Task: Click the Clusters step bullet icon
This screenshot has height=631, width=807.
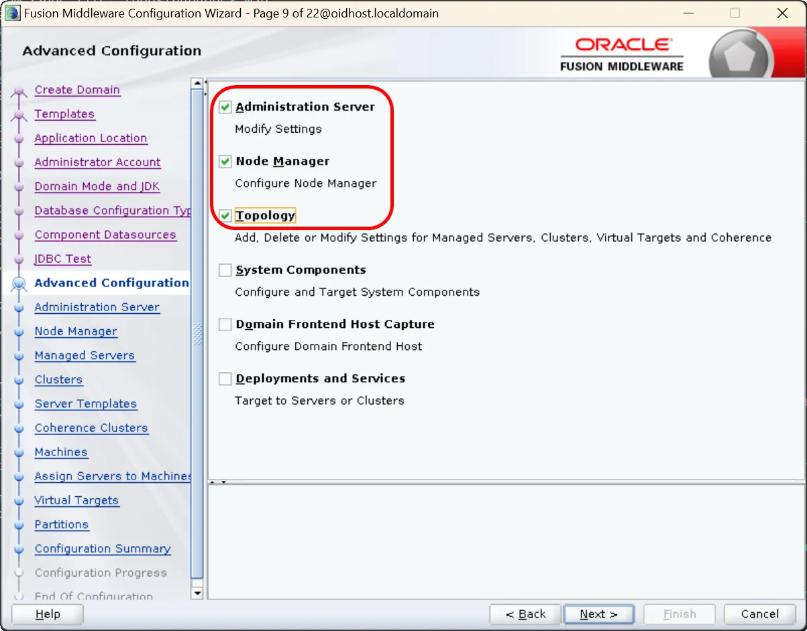Action: tap(19, 380)
